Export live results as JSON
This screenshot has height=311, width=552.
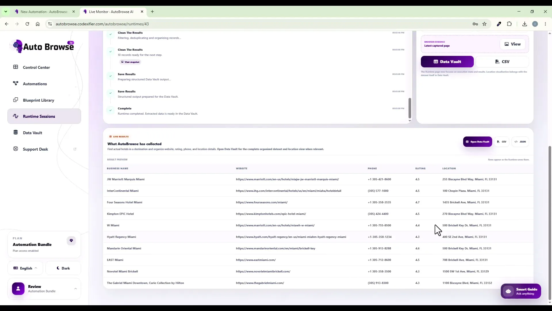[x=520, y=142]
